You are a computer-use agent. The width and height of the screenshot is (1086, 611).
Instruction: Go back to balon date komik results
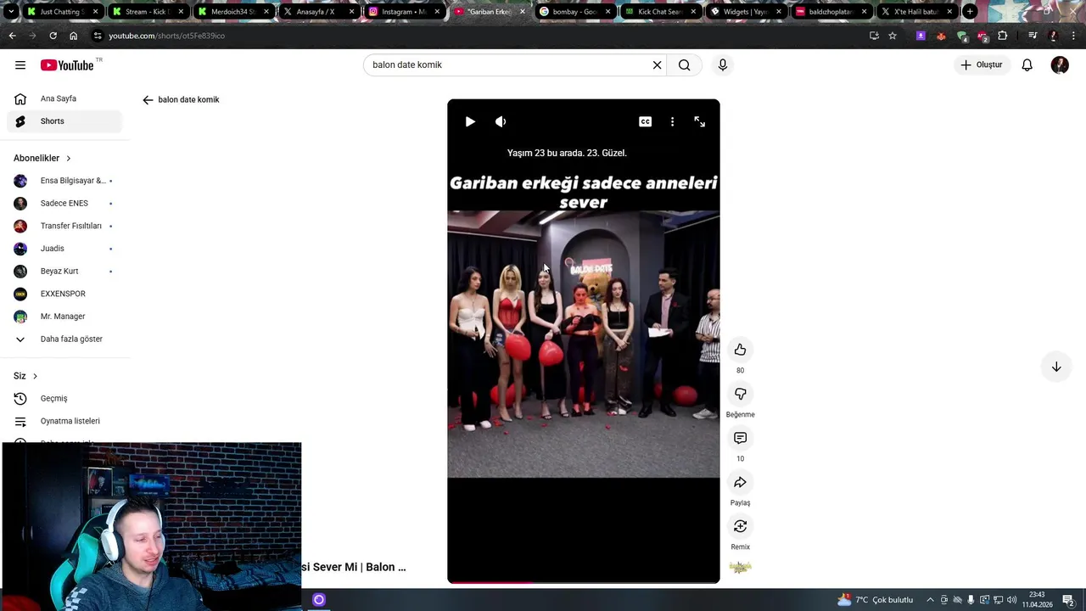(x=148, y=99)
